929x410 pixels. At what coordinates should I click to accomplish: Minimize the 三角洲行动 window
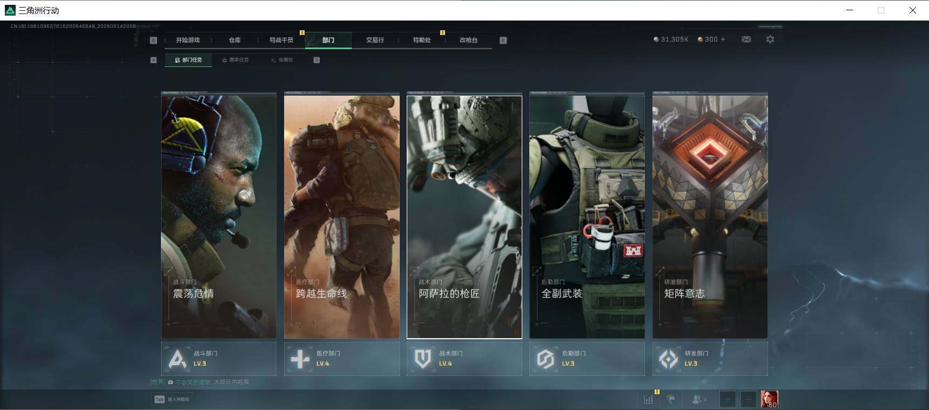pos(850,10)
